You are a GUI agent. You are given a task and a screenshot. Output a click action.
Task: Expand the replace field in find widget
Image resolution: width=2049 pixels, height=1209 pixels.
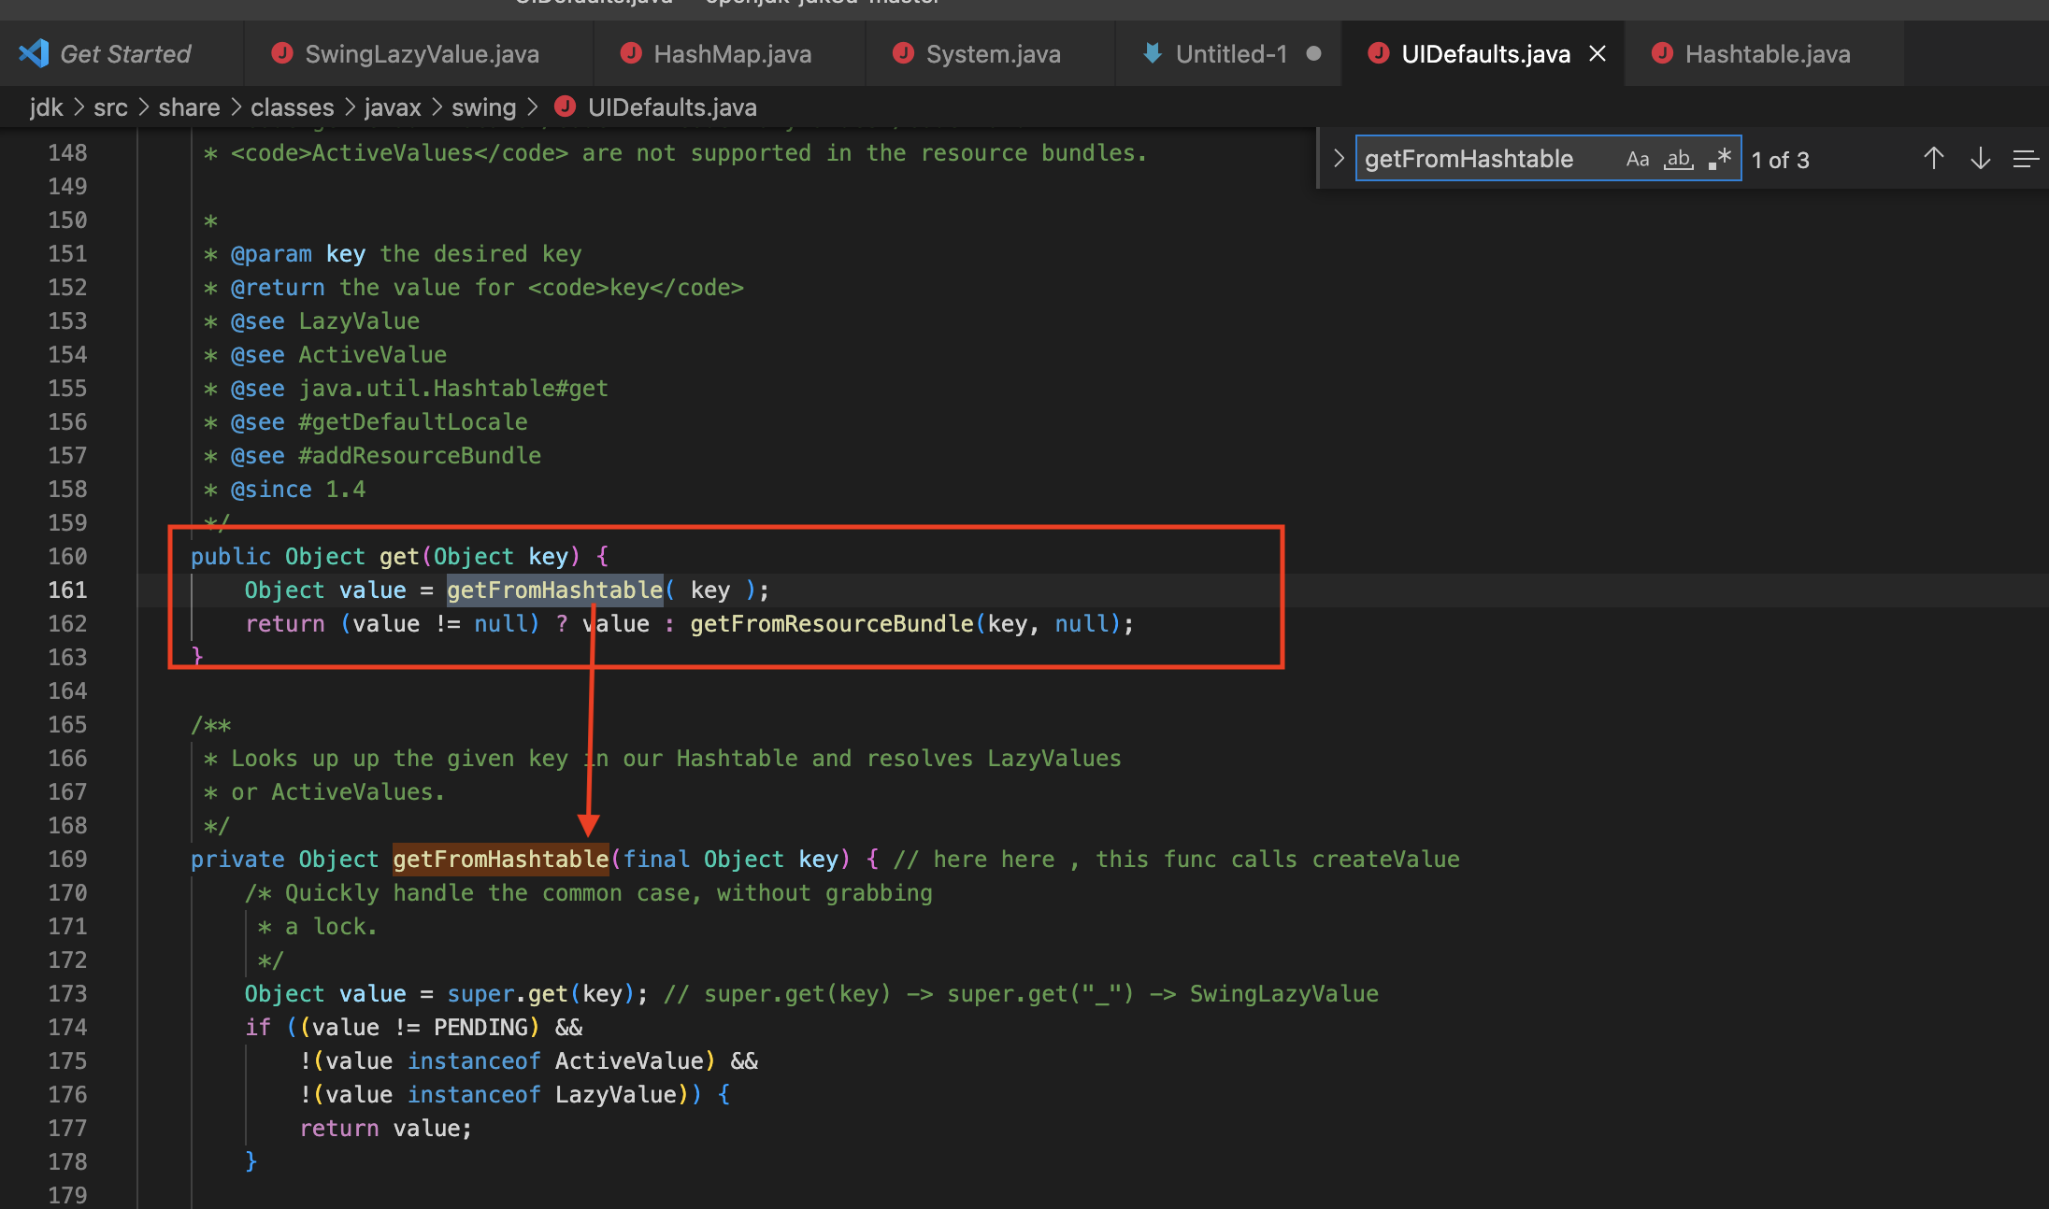1338,159
